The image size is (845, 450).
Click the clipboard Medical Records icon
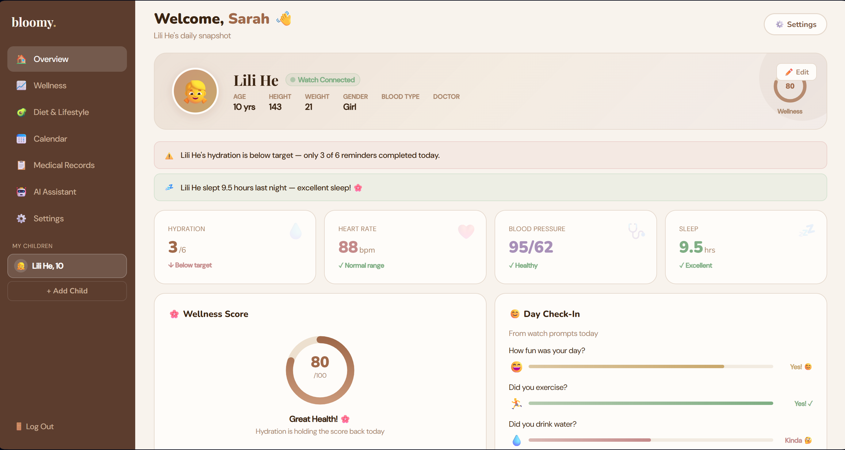click(21, 165)
